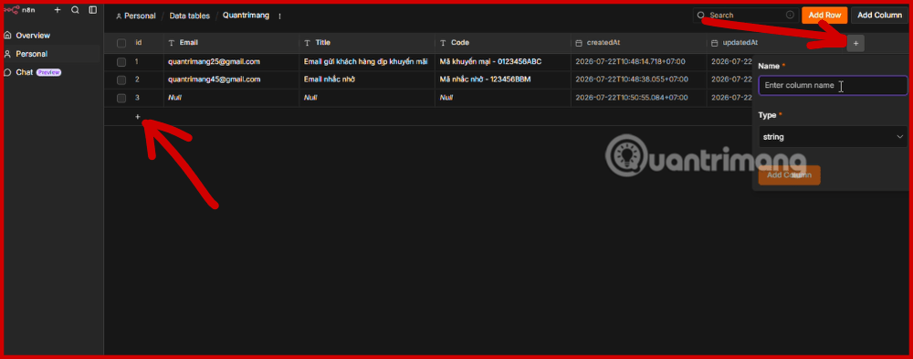Click the n8n logo icon
Screen dimensions: 913x359
12,10
